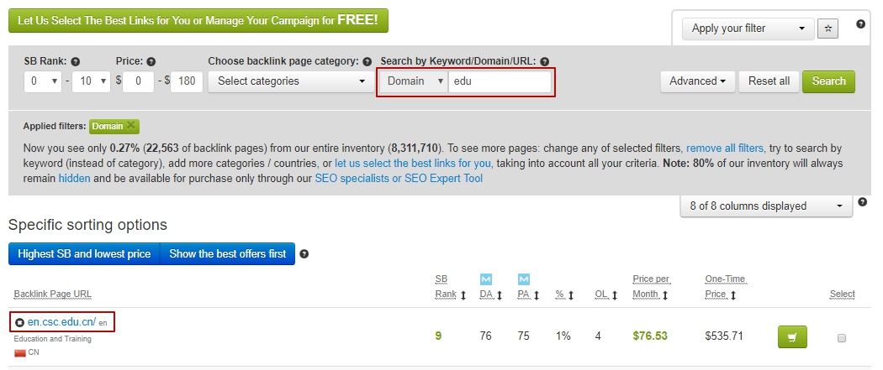The height and width of the screenshot is (370, 883).
Task: Open the Domain search type dropdown
Action: coord(412,81)
